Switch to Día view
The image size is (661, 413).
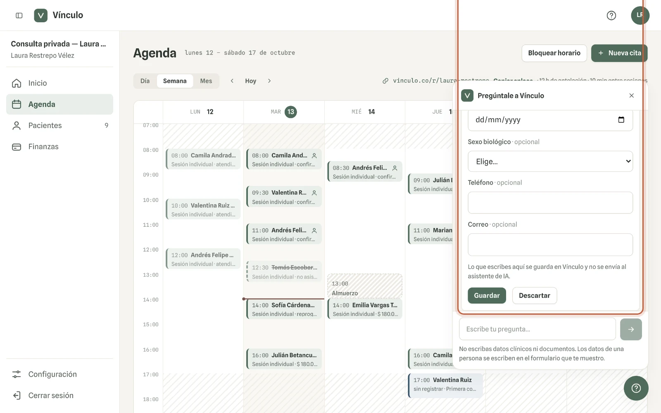click(x=145, y=81)
